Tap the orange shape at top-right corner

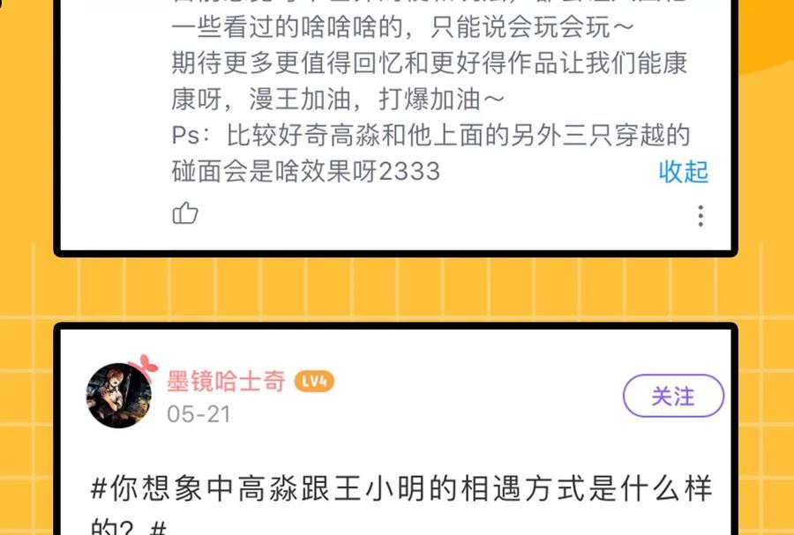766,35
